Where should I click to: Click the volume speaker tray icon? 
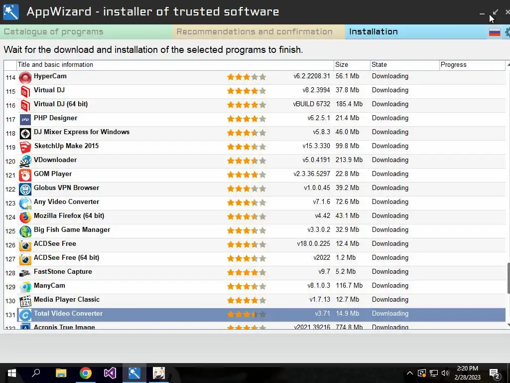tap(445, 373)
